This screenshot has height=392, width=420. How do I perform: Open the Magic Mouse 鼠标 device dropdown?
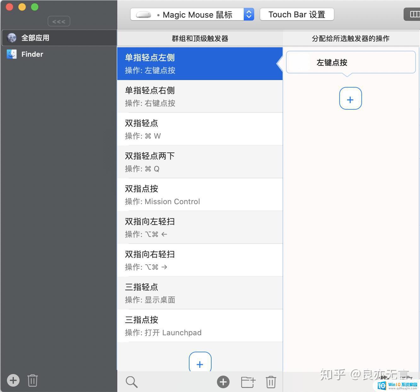pos(192,14)
